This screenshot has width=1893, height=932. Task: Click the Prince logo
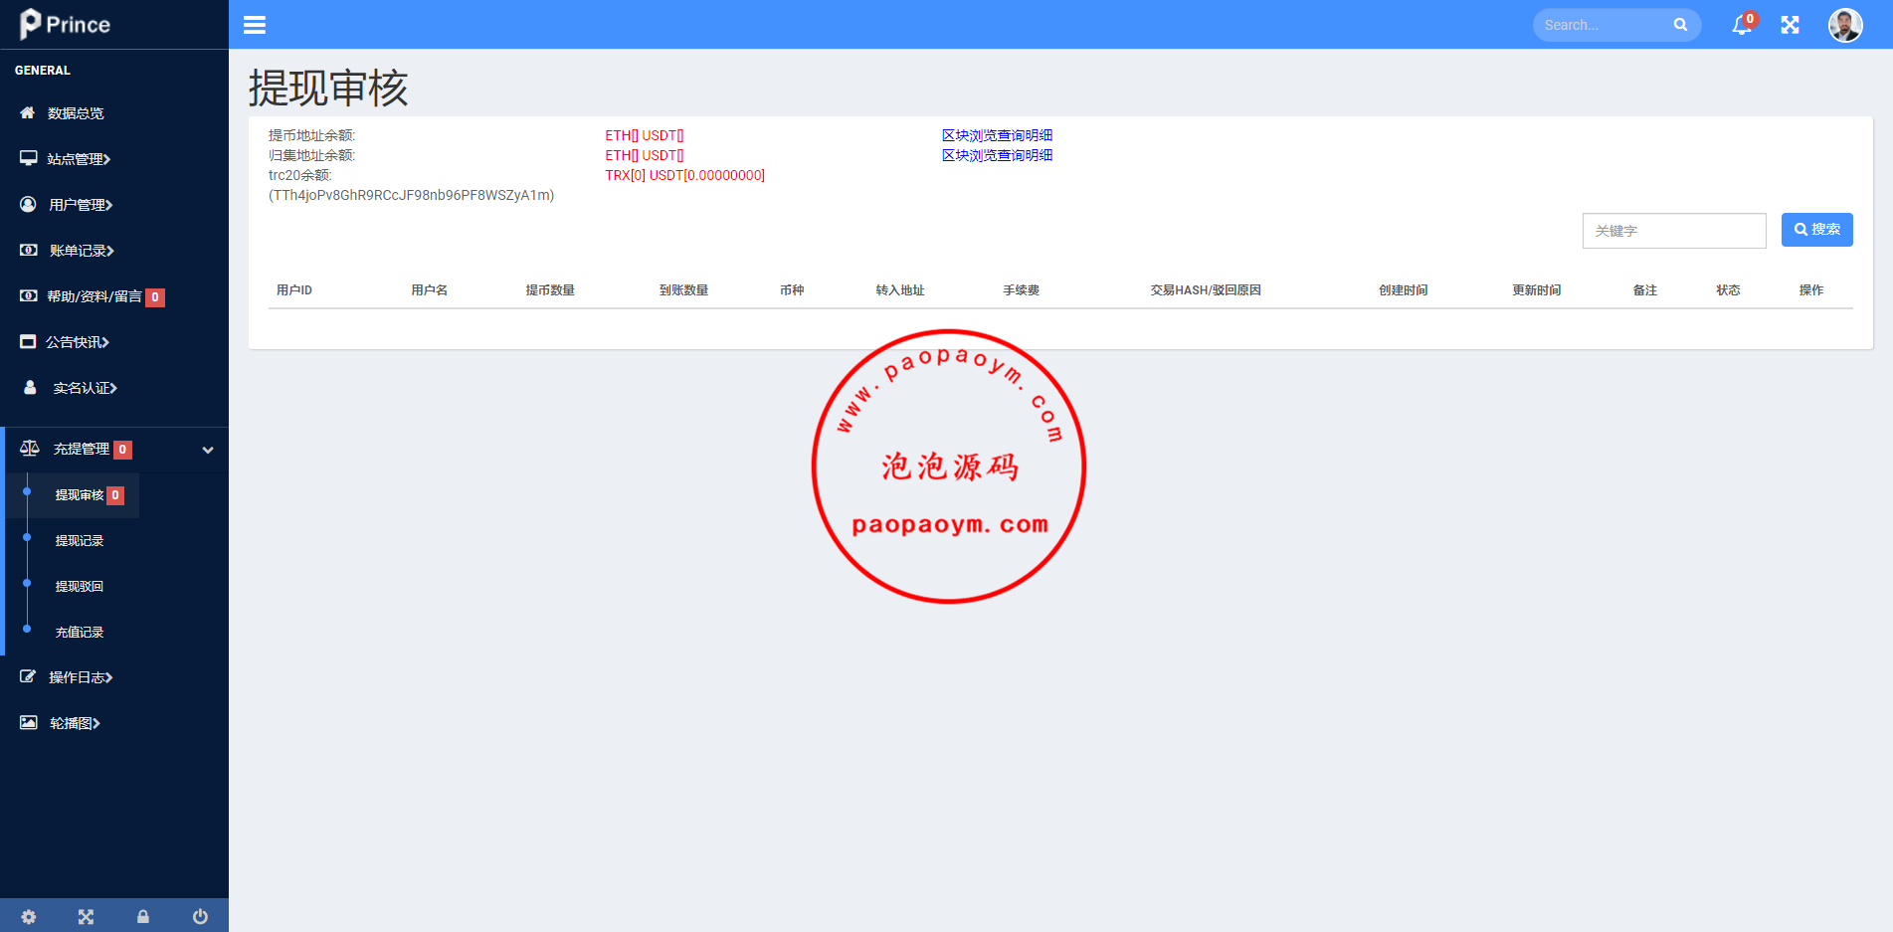click(x=66, y=24)
